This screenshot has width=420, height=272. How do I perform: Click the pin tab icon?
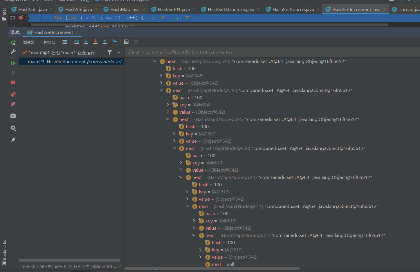(13, 140)
